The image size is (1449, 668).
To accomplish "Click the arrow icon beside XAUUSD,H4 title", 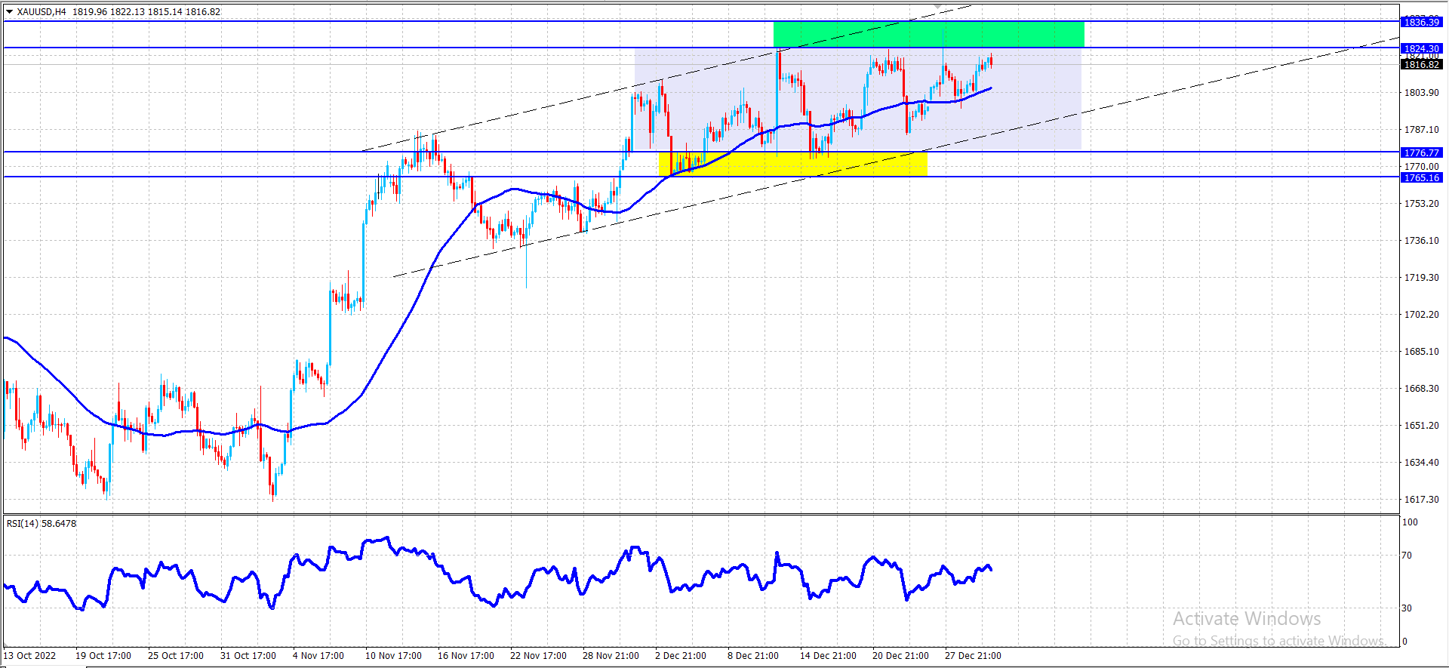I will coord(10,11).
